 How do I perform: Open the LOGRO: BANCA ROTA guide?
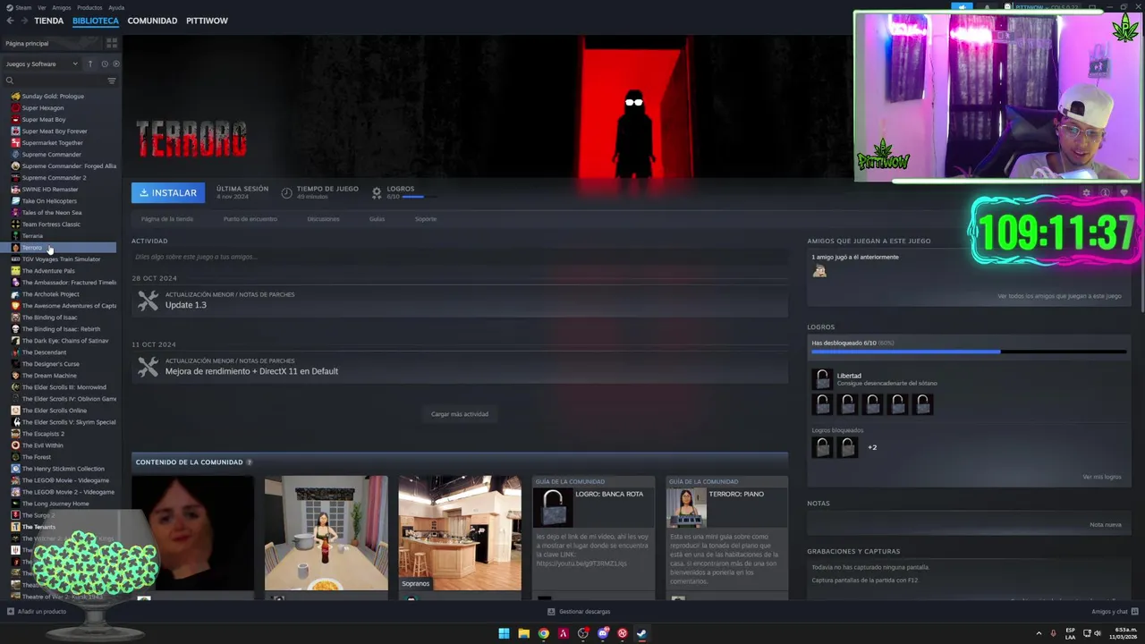[x=593, y=537]
